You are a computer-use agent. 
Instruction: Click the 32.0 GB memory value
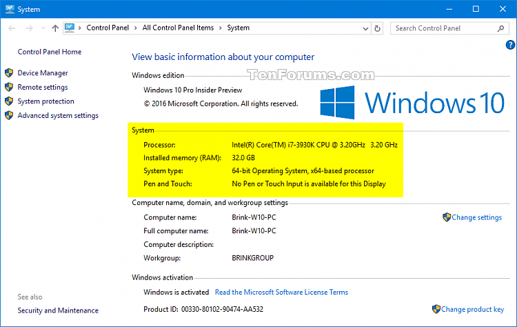tap(243, 158)
